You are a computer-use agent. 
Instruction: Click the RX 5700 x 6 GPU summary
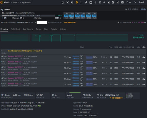(x=142, y=22)
